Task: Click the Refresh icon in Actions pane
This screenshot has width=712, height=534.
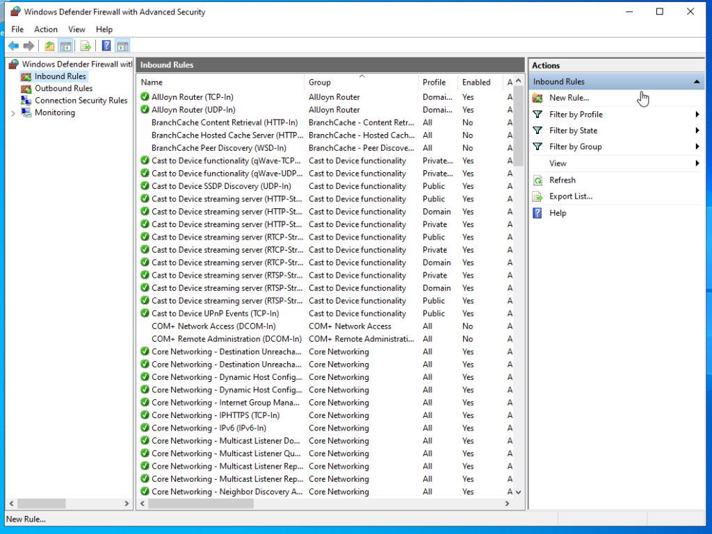Action: [x=537, y=181]
